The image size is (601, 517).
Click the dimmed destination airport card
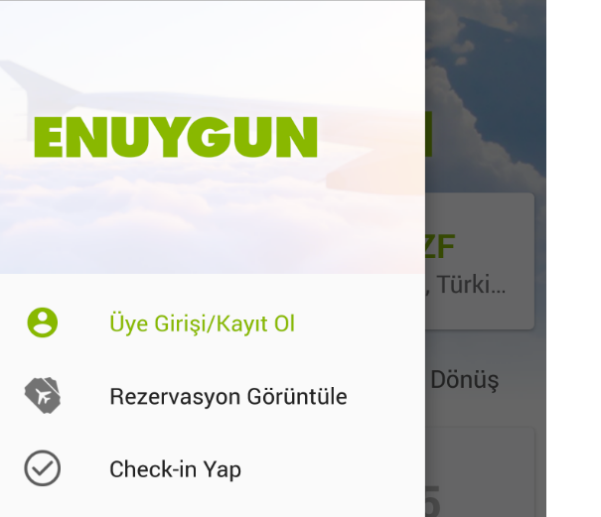pyautogui.click(x=480, y=261)
